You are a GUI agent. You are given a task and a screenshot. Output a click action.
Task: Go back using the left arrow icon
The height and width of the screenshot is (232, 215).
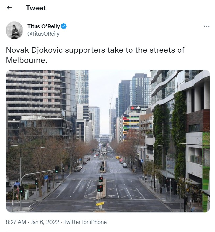click(9, 8)
